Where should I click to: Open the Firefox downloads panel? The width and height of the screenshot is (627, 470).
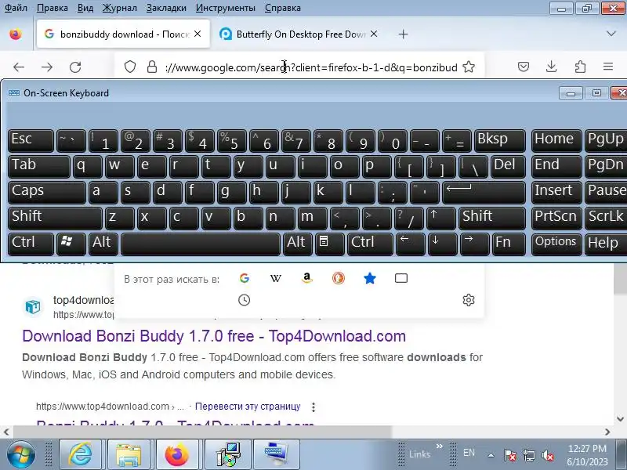552,67
